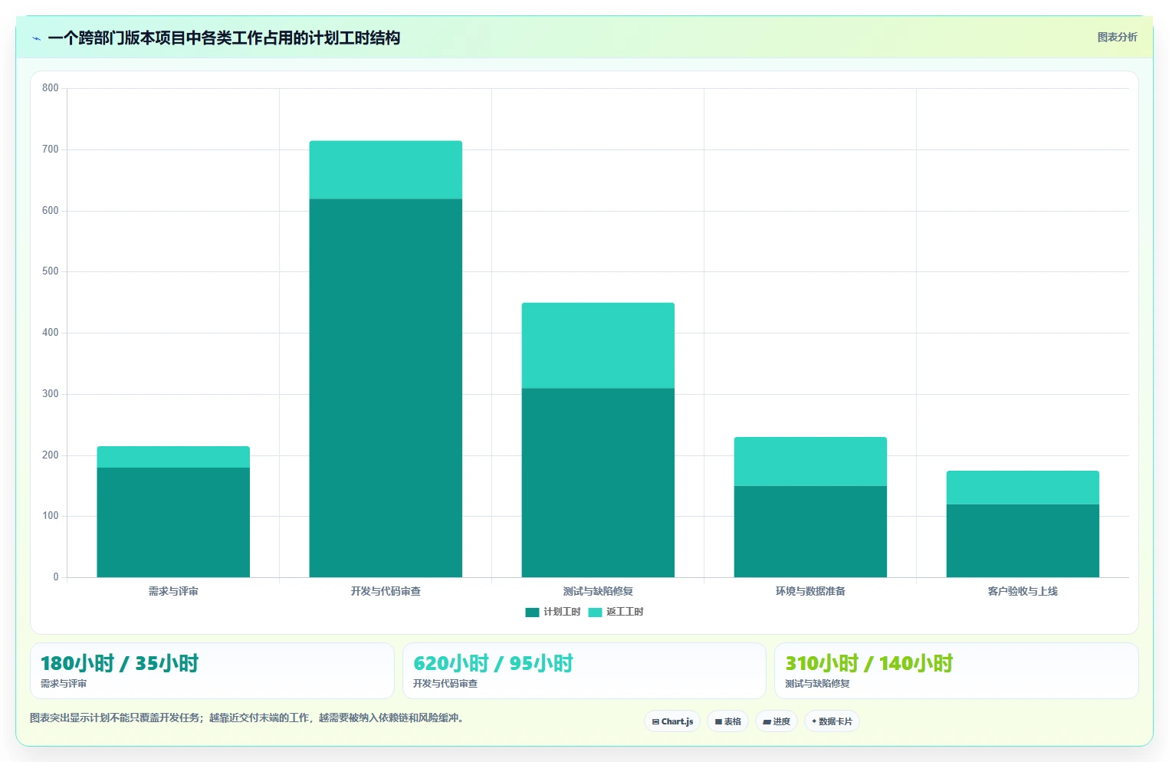
Task: Click the light 返工工时 segment of 开发与代码审查
Action: pyautogui.click(x=386, y=170)
